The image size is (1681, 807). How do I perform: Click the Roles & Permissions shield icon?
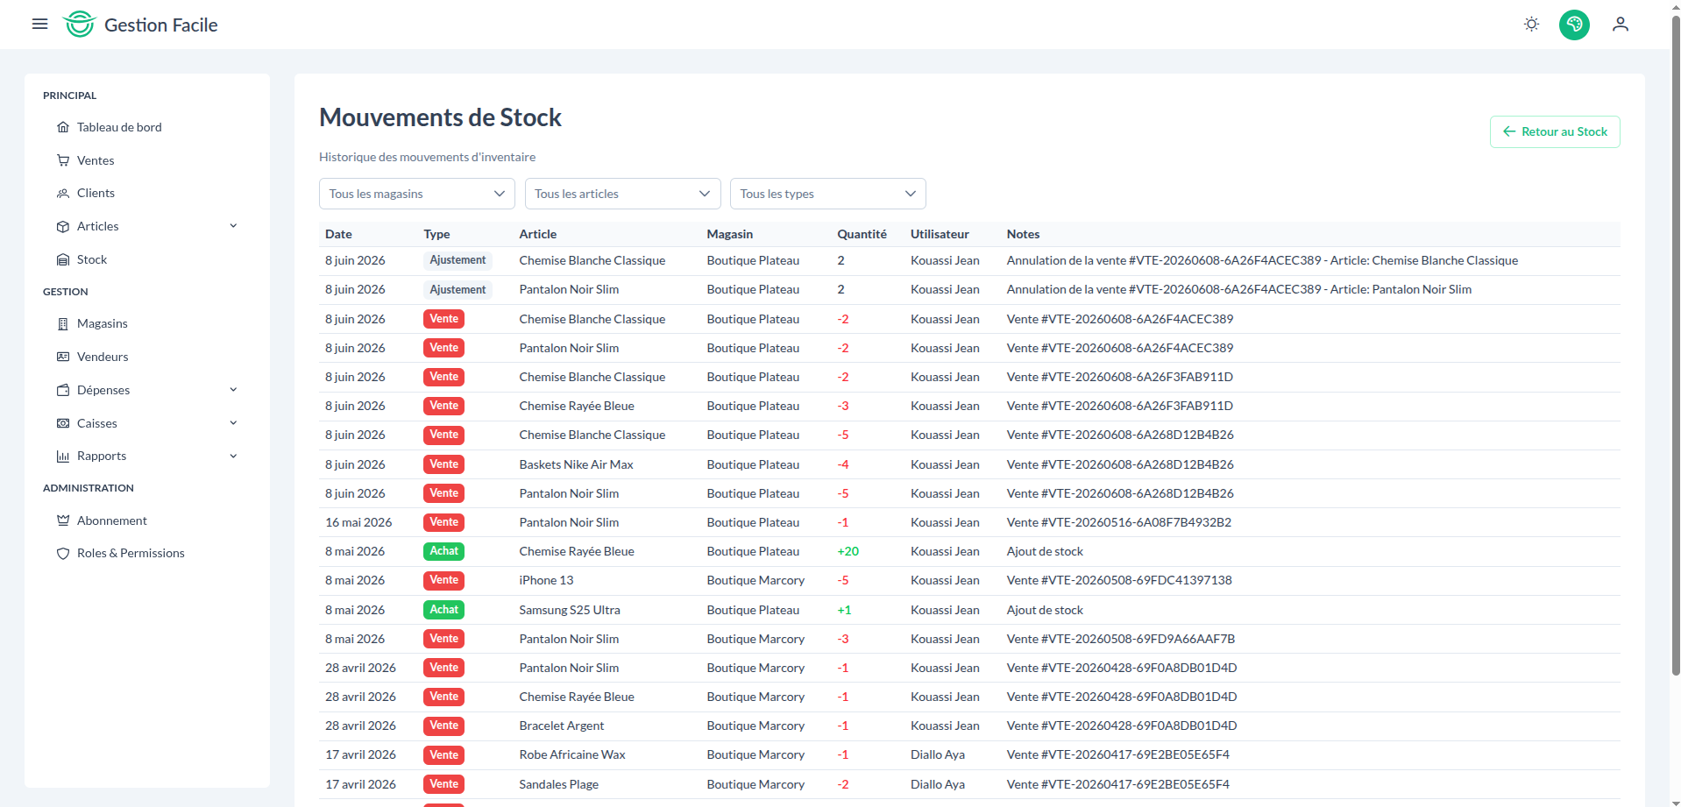[63, 553]
